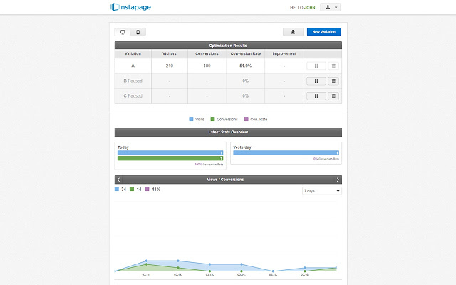This screenshot has height=285, width=456.
Task: Delete variation A with trash icon
Action: coord(333,66)
